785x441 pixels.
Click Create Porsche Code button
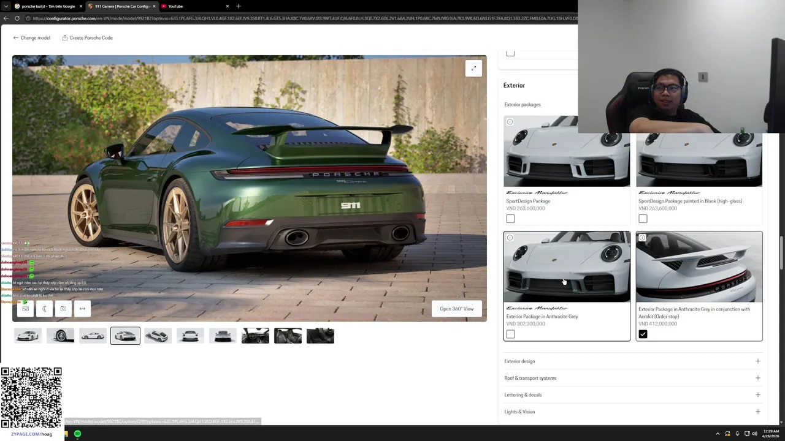click(87, 38)
